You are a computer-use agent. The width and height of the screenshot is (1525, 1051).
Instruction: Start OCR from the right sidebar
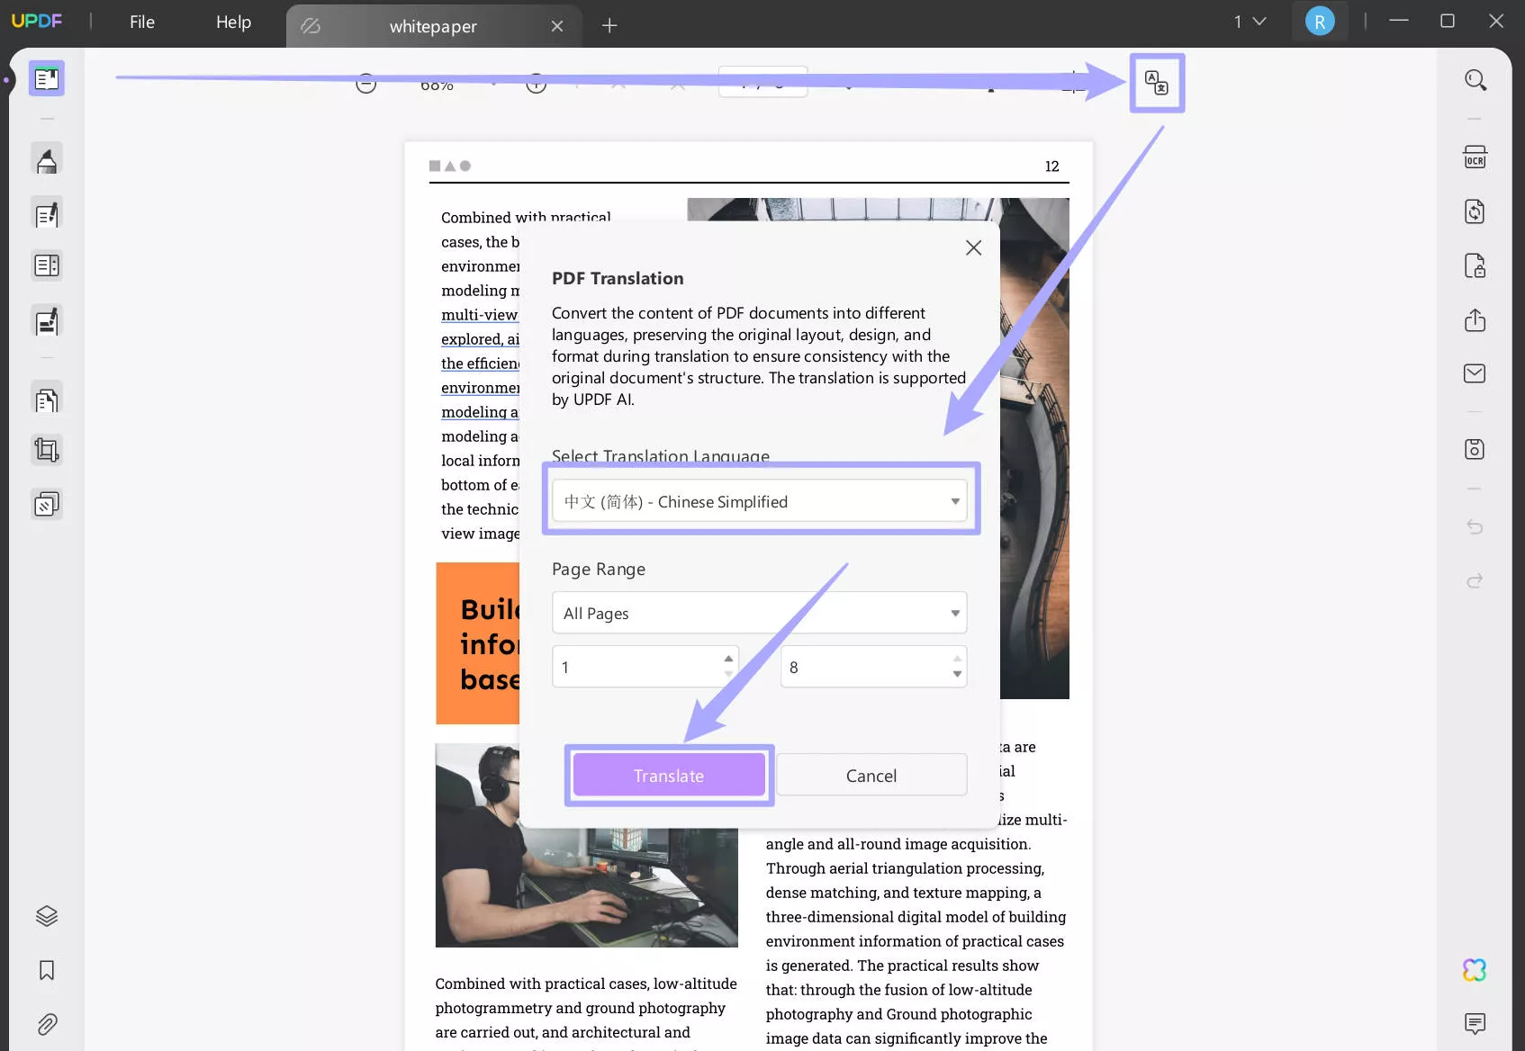click(x=1475, y=157)
